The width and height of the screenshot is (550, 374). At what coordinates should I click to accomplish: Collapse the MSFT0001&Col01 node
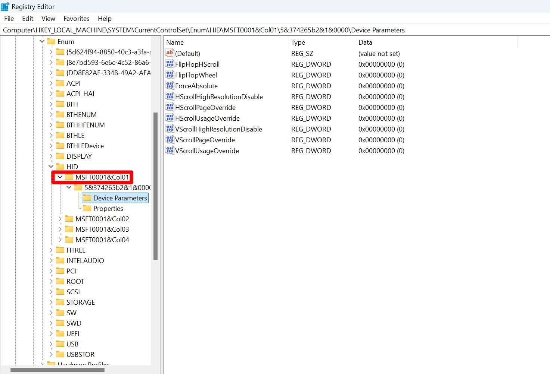(x=60, y=177)
